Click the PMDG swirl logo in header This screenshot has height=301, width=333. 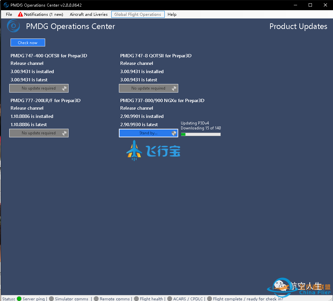[x=14, y=26]
